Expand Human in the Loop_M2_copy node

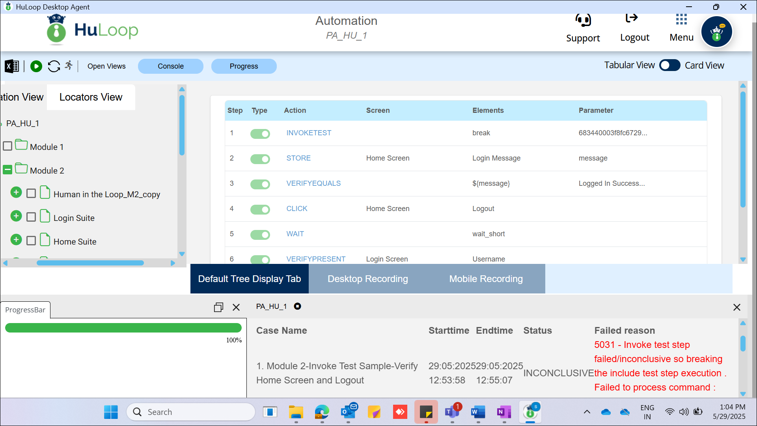pos(16,192)
